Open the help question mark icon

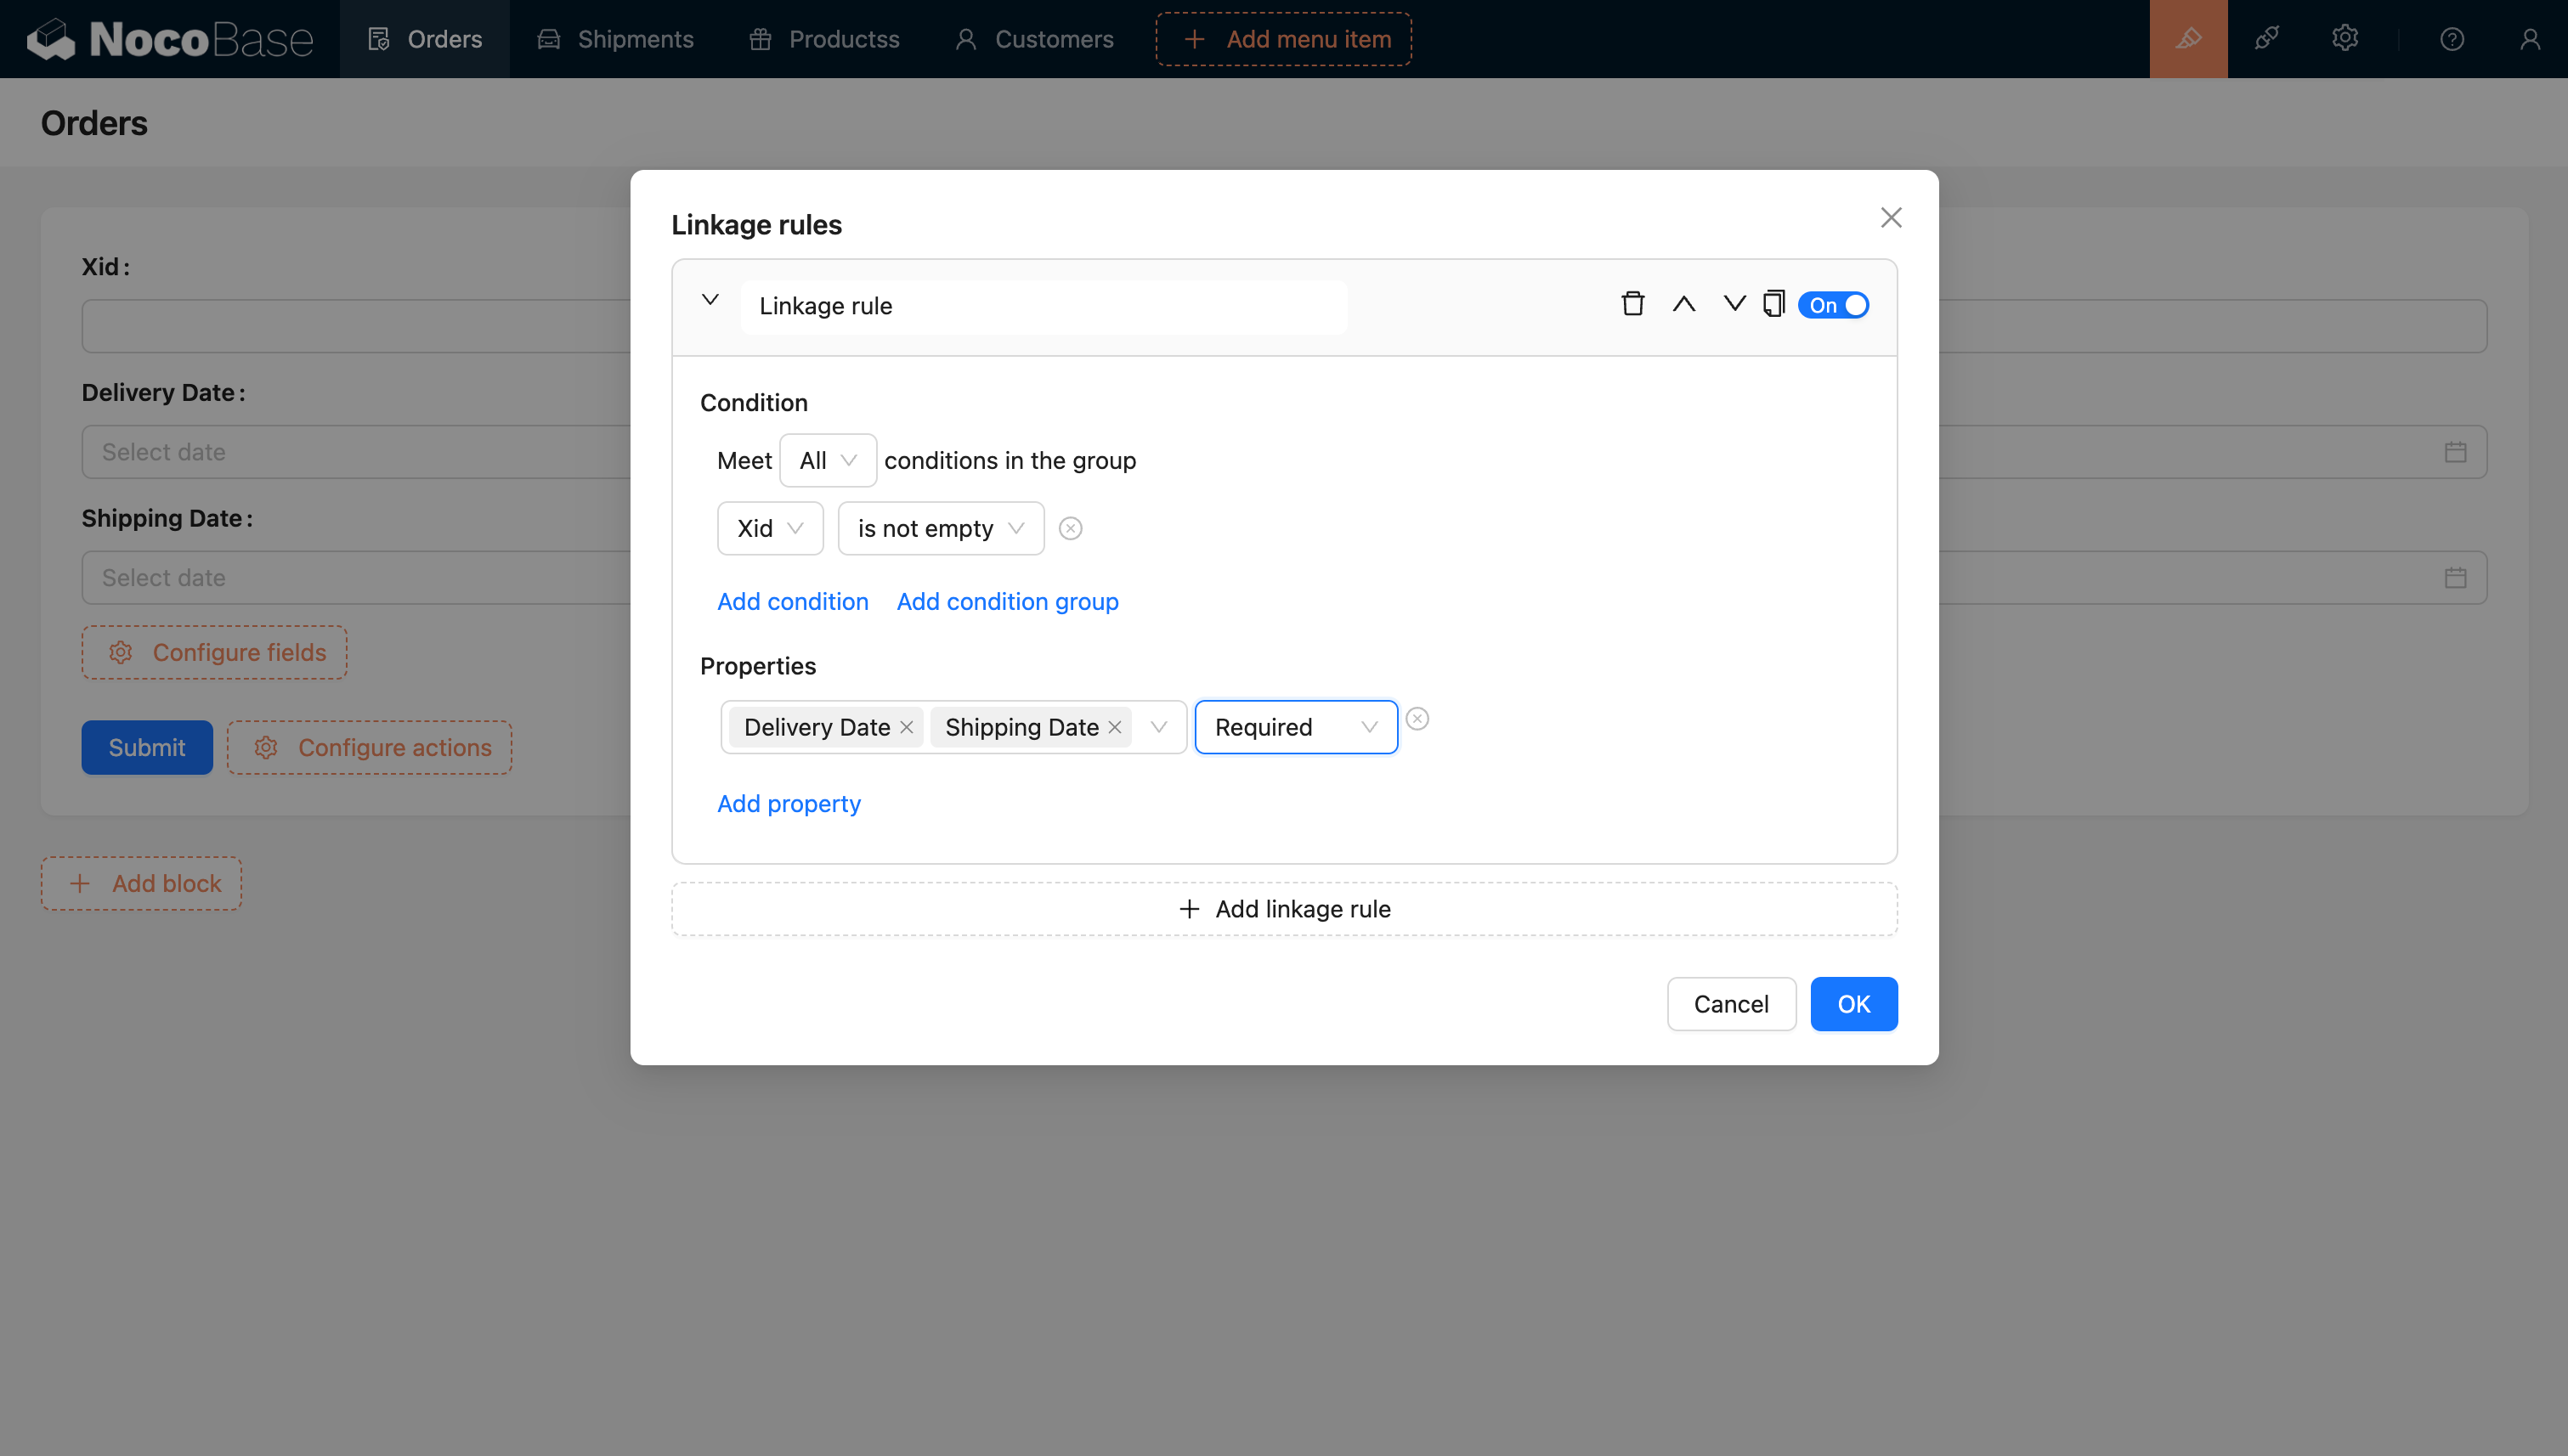pos(2452,38)
